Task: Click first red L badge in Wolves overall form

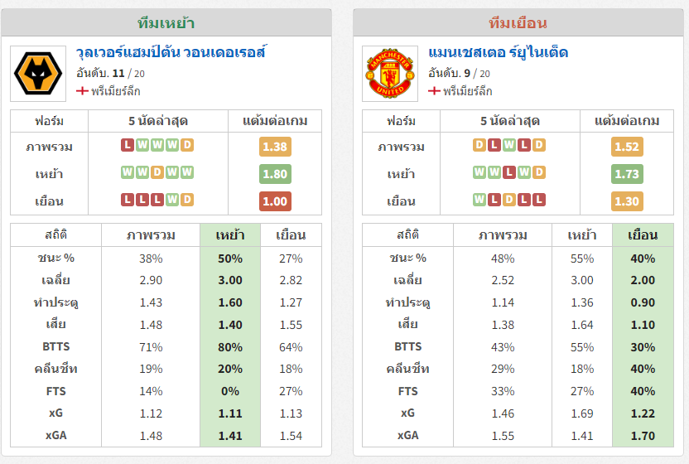Action: [x=128, y=145]
